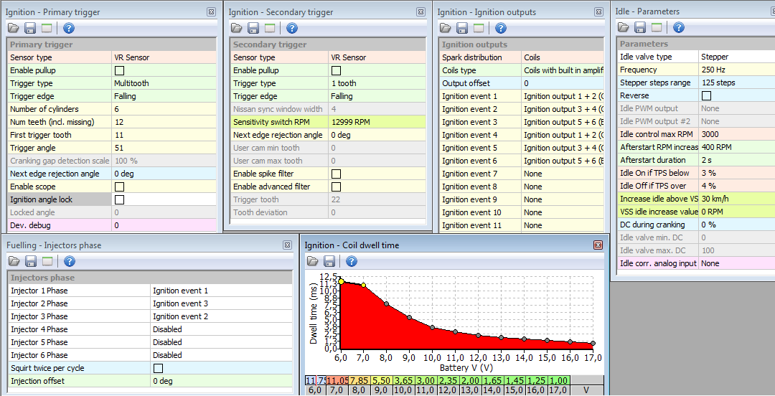Toggle Squirt twice per cycle checkbox
775x396 pixels.
(x=158, y=368)
